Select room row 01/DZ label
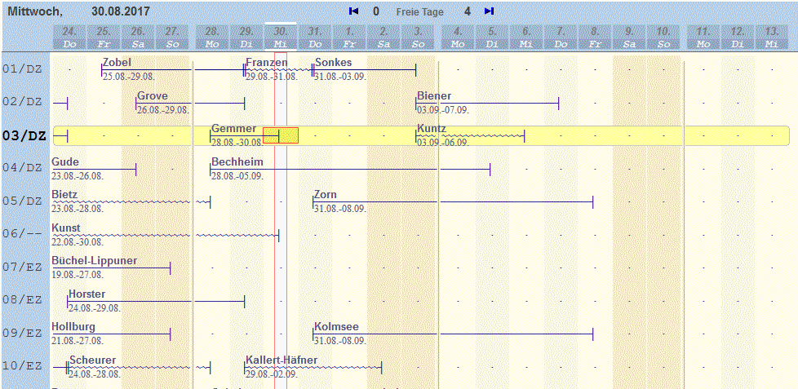This screenshot has width=798, height=389. pos(22,69)
